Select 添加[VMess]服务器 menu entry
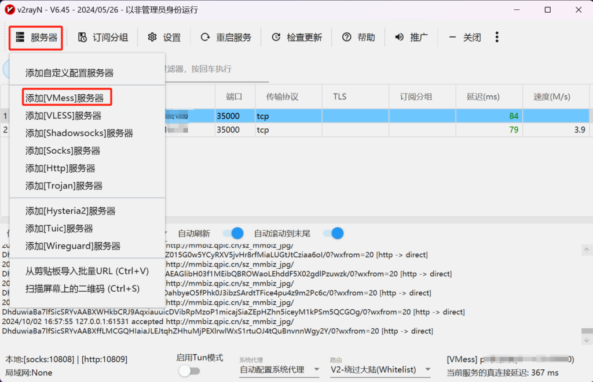 [65, 98]
